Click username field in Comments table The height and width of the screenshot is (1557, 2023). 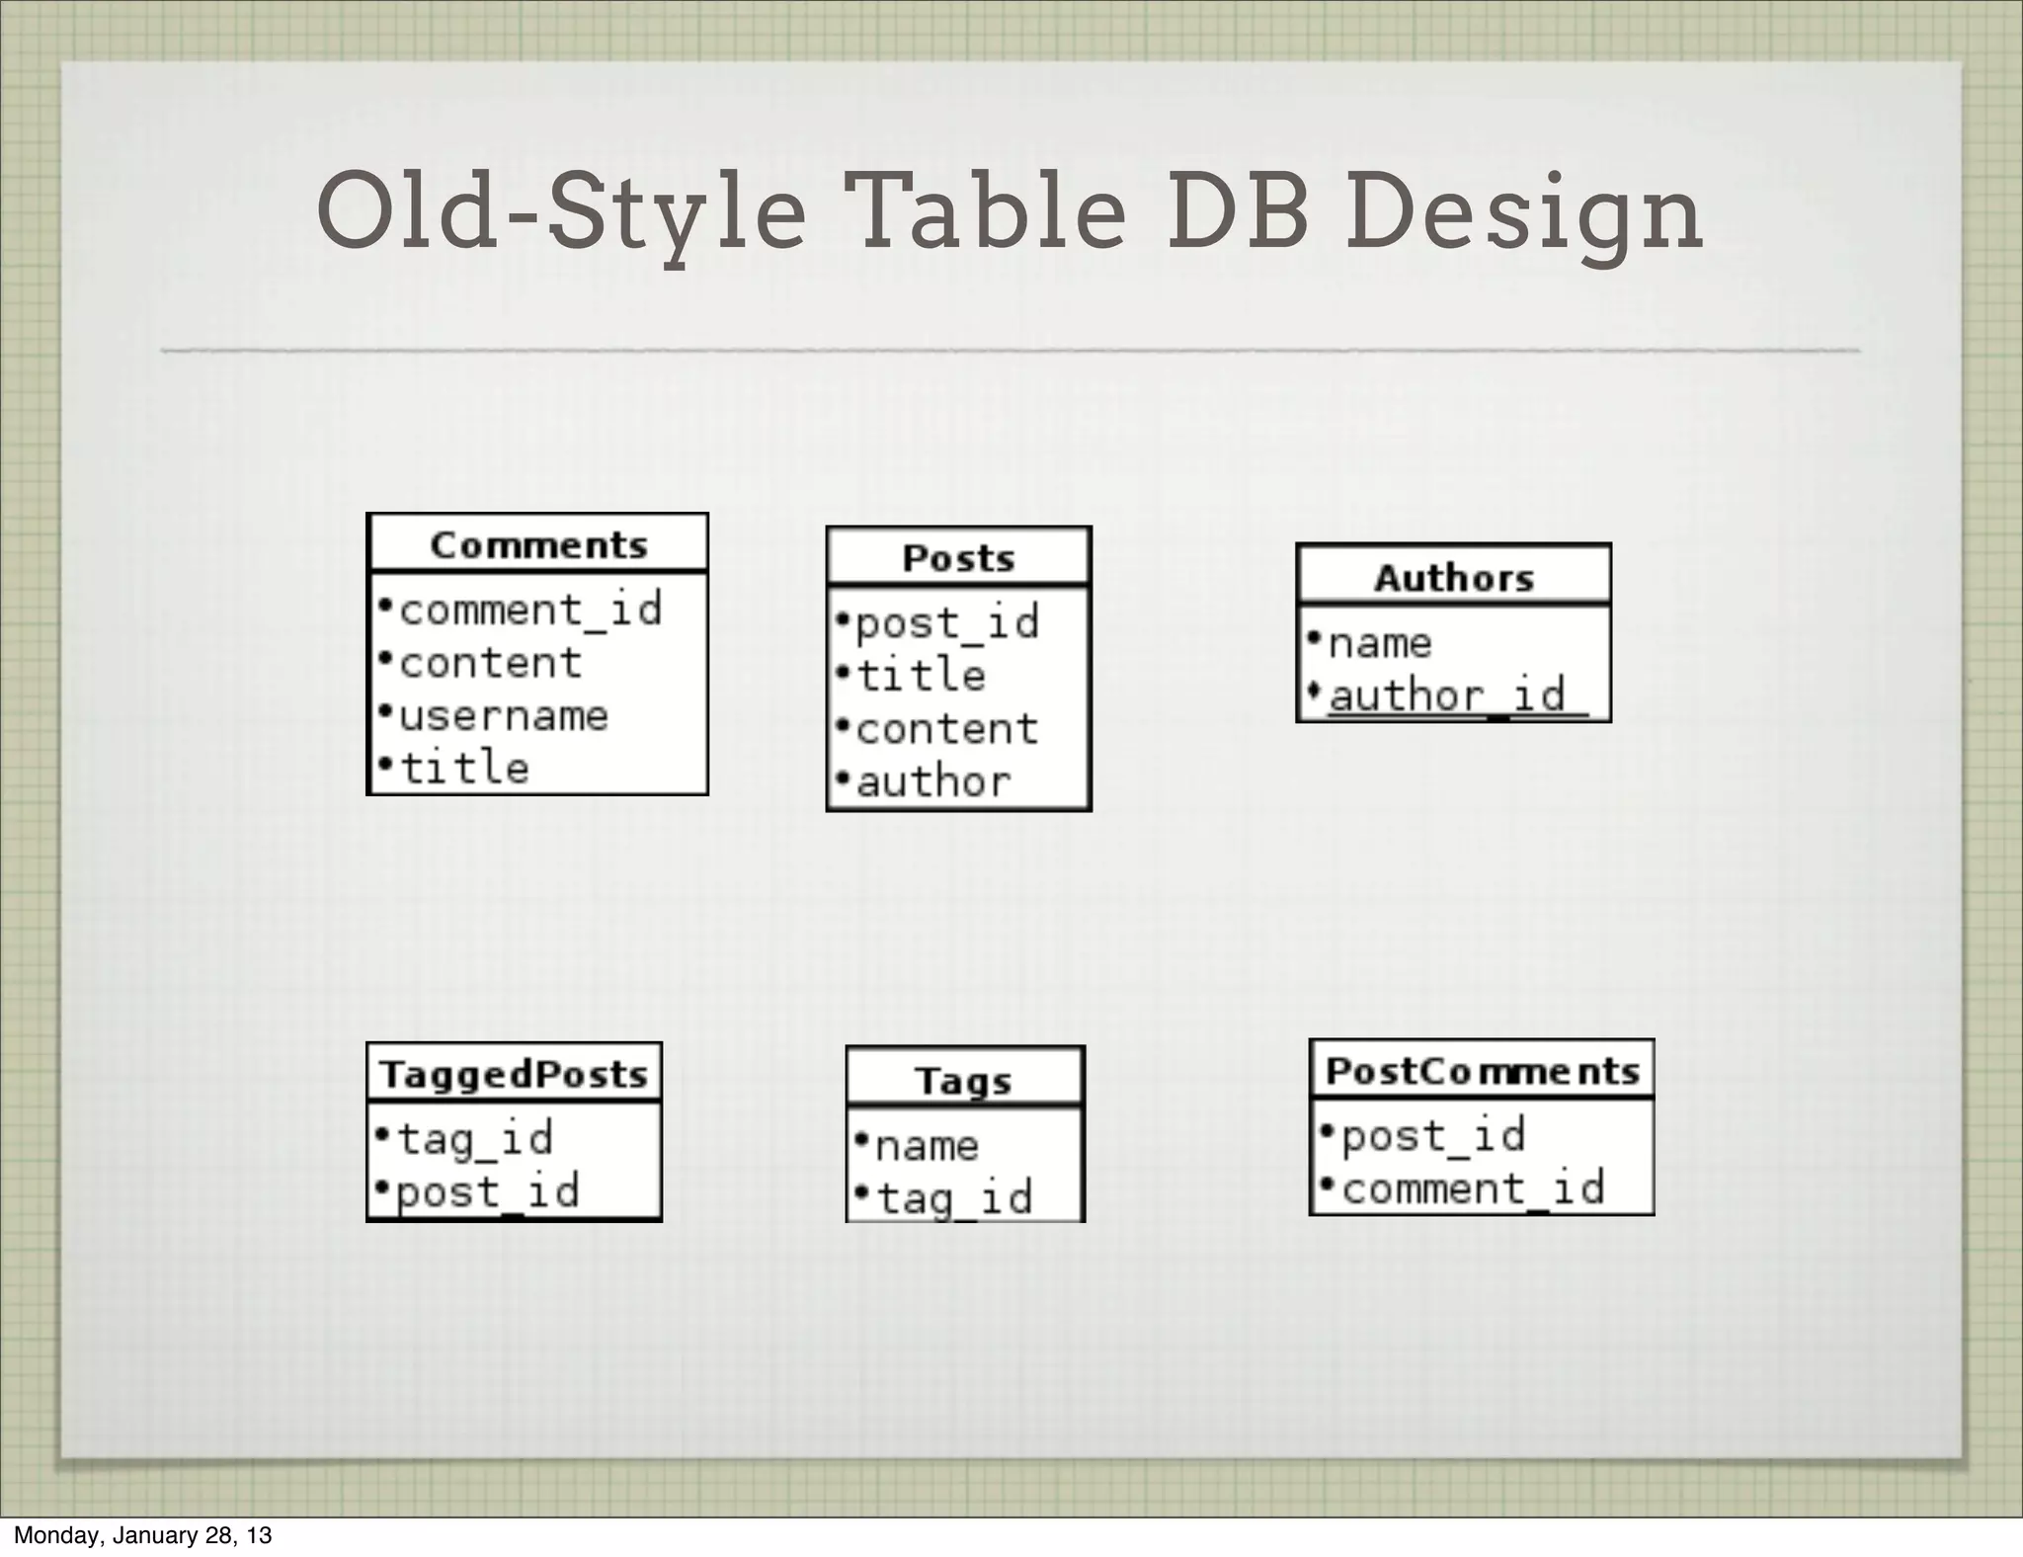click(x=503, y=716)
